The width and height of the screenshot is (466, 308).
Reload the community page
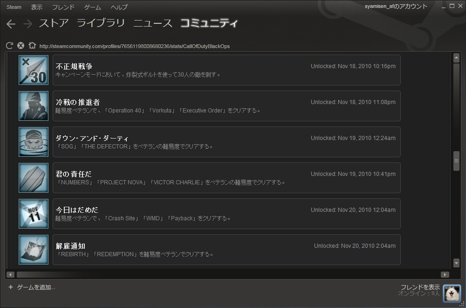click(x=9, y=46)
